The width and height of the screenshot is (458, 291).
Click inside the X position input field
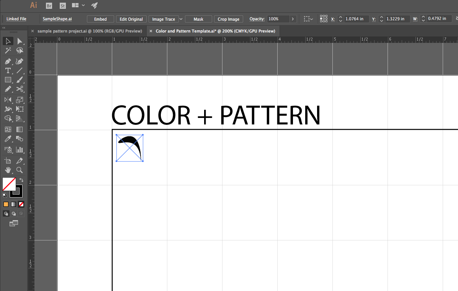pyautogui.click(x=356, y=19)
